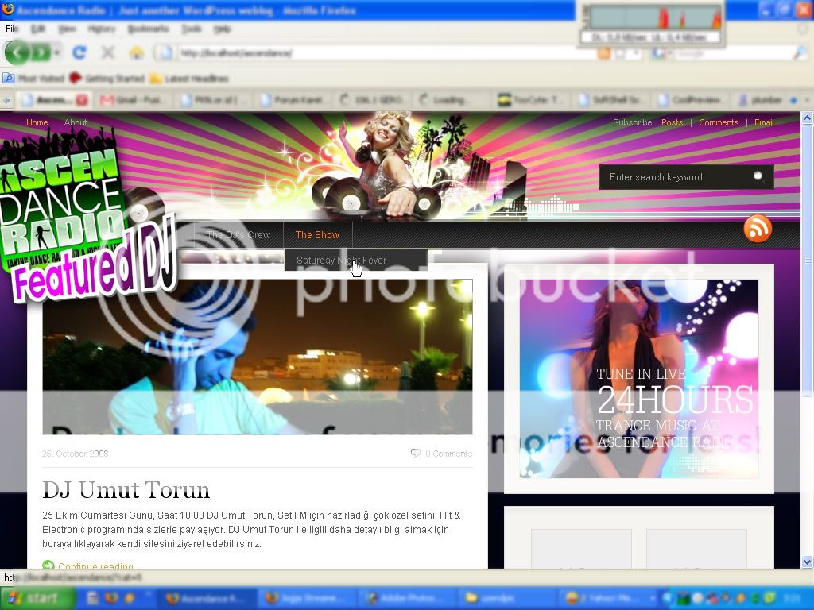The image size is (814, 610).
Task: Click the comments bubble icon next to 0 Comments
Action: (415, 453)
